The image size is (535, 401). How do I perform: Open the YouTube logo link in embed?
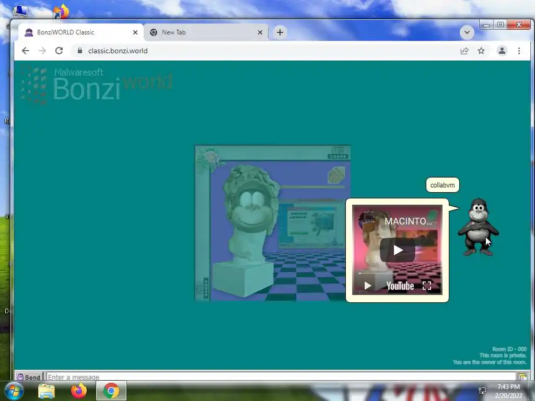click(400, 286)
